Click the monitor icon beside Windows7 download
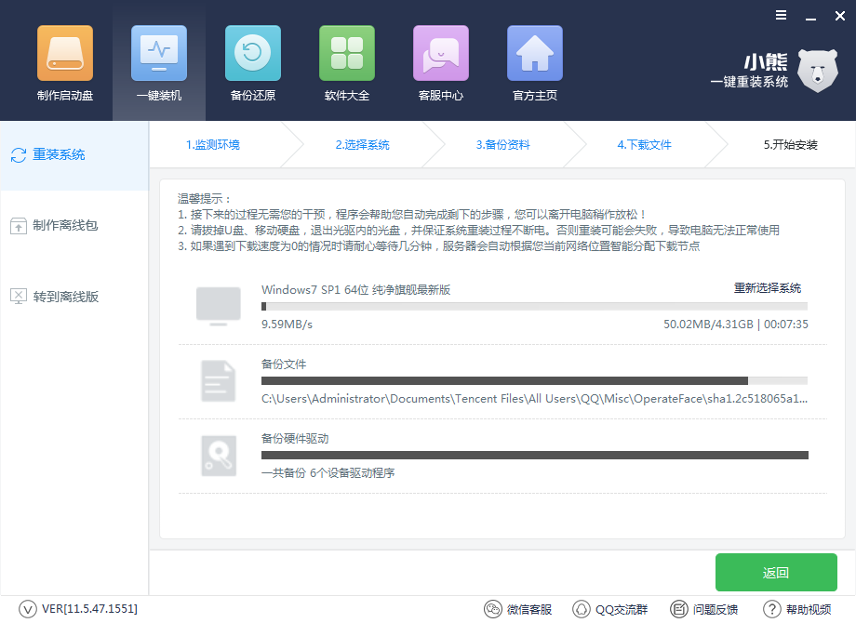This screenshot has height=623, width=856. [x=219, y=306]
